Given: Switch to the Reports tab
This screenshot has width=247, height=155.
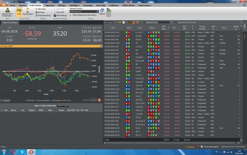Looking at the screenshot, I should point(23,6).
